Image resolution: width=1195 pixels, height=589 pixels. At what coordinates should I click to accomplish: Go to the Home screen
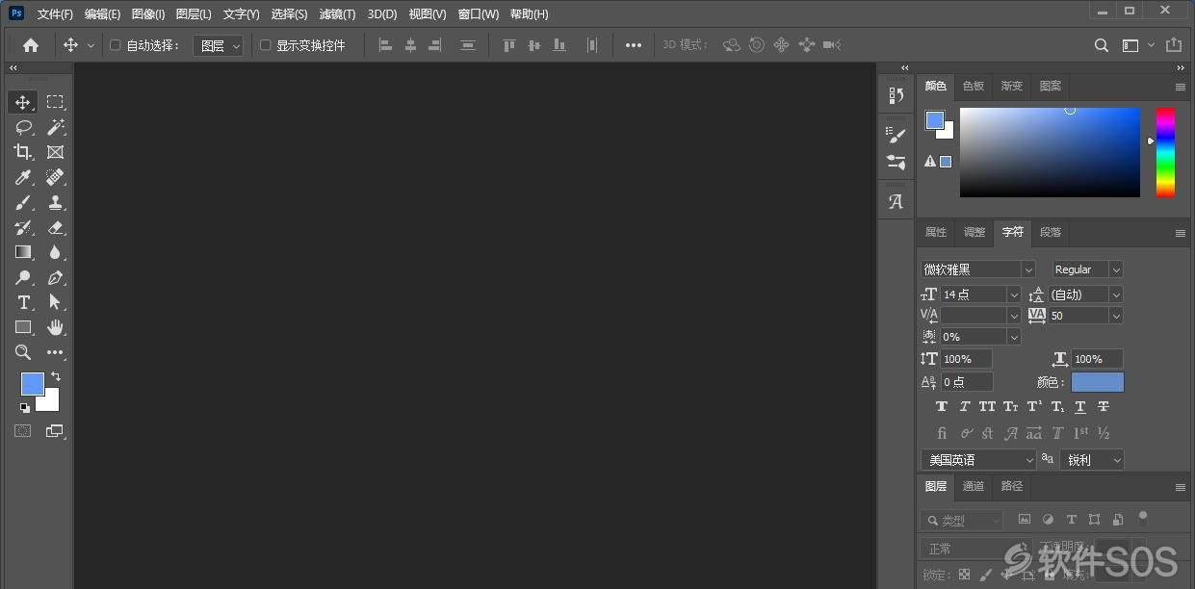pyautogui.click(x=31, y=45)
